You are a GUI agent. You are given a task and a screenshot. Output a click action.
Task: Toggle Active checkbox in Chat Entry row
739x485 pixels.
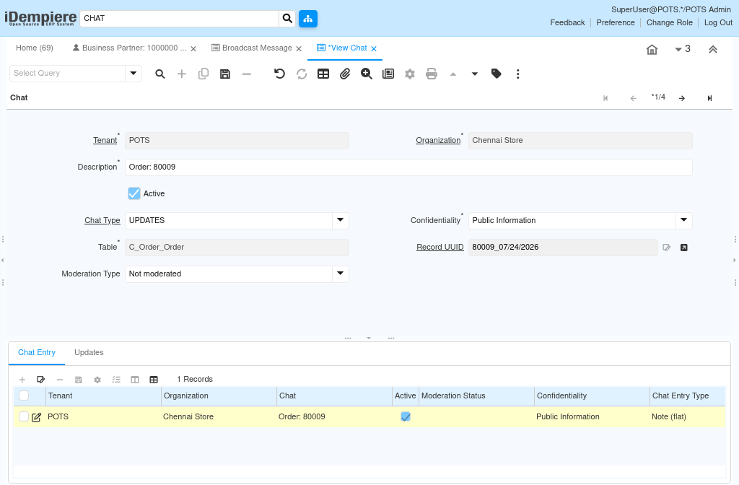(406, 416)
